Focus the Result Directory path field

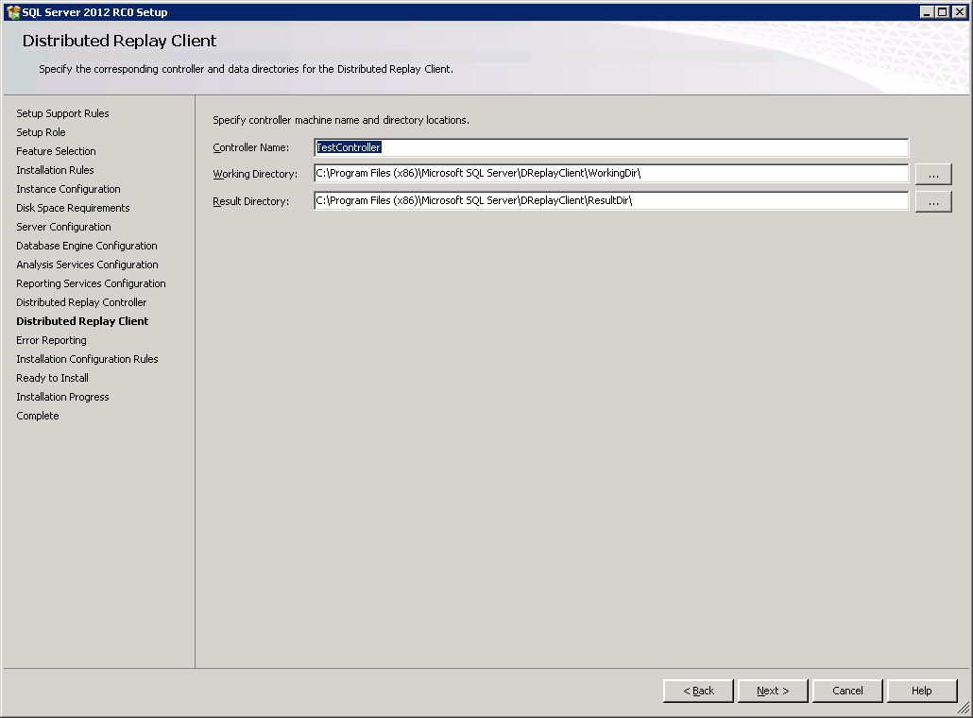point(610,201)
